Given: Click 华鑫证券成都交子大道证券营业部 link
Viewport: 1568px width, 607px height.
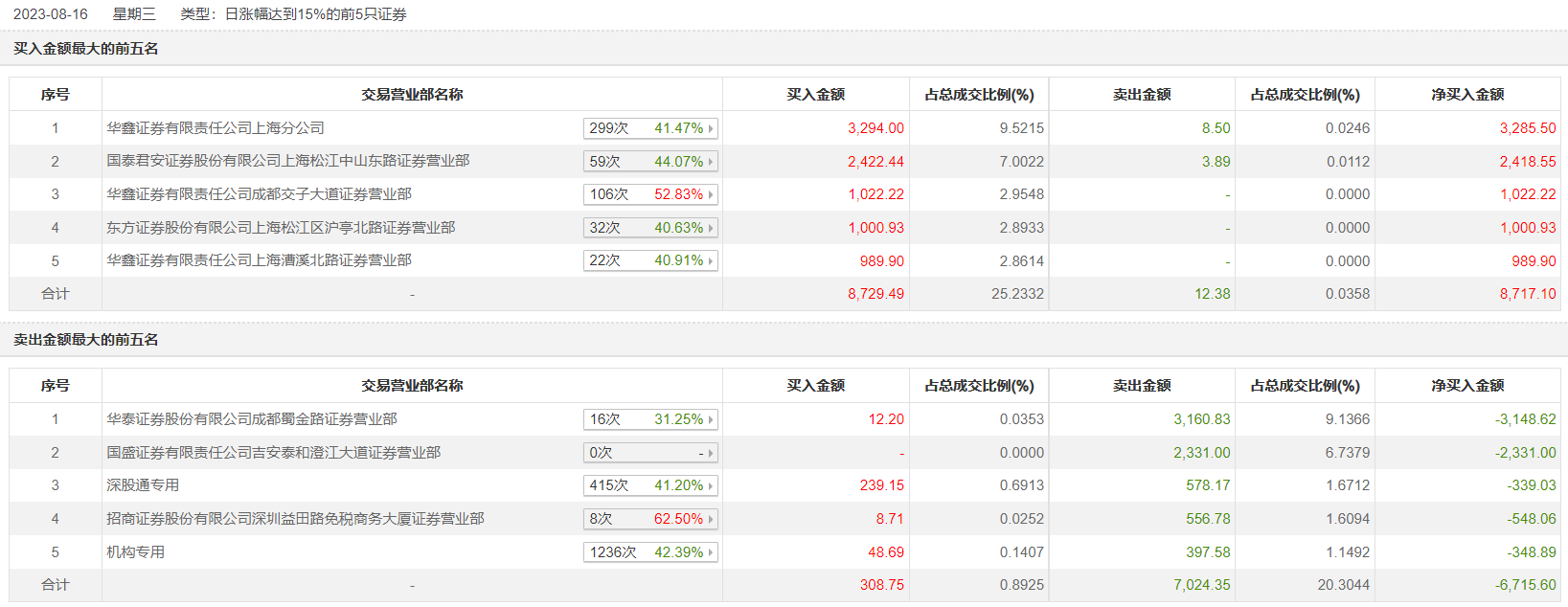Looking at the screenshot, I should (x=259, y=194).
